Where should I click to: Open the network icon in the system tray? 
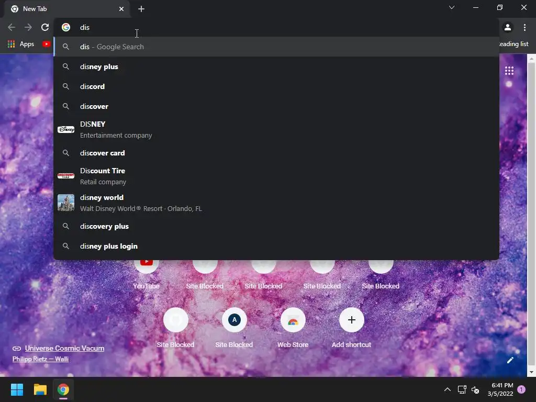pyautogui.click(x=462, y=389)
